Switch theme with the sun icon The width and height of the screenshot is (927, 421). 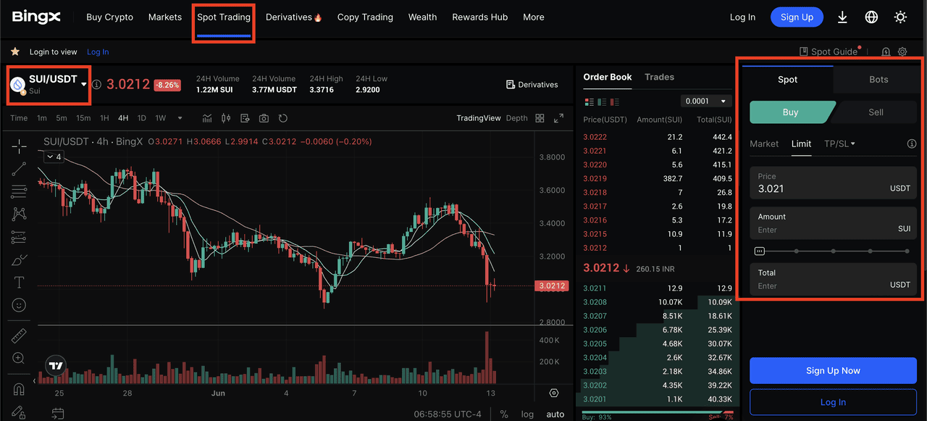tap(900, 17)
